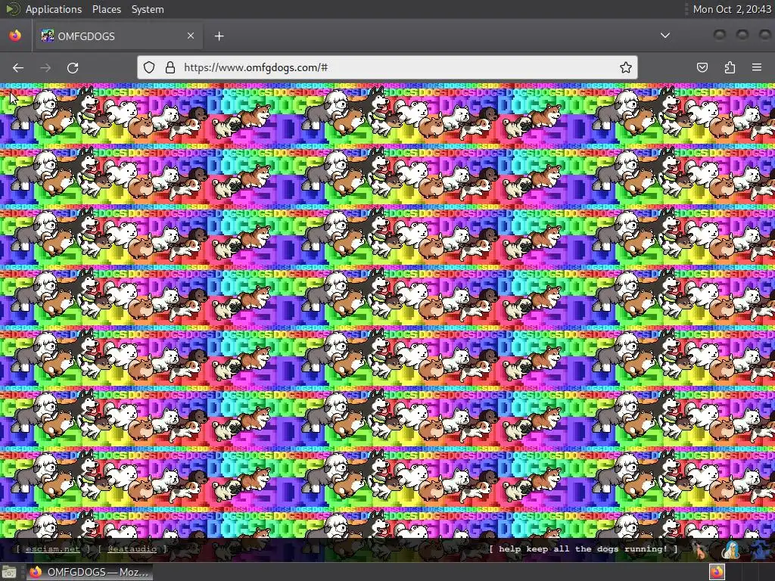Click the Firefox workspace switcher icon in bottom panel
775x581 pixels.
tap(717, 572)
